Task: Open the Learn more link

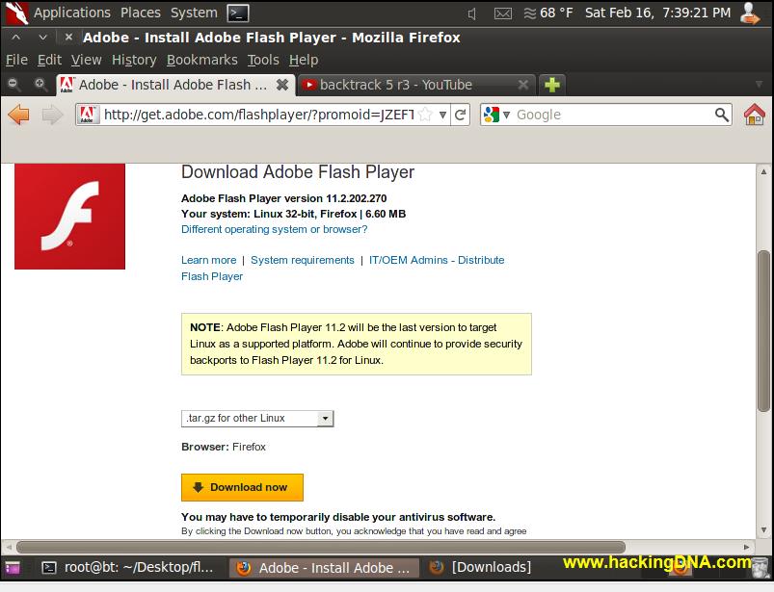Action: (209, 260)
